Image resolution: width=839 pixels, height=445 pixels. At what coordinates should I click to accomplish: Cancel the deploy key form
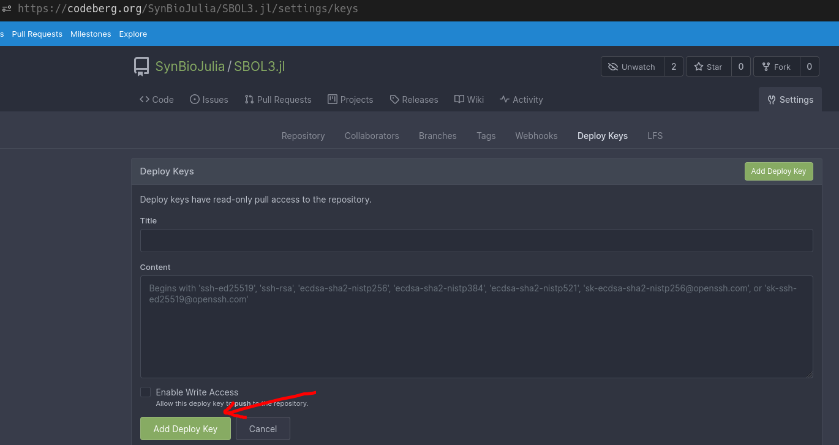coord(263,428)
